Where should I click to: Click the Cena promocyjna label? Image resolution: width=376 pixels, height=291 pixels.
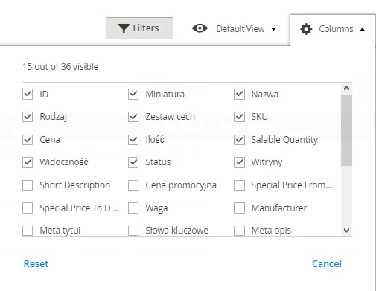point(181,185)
